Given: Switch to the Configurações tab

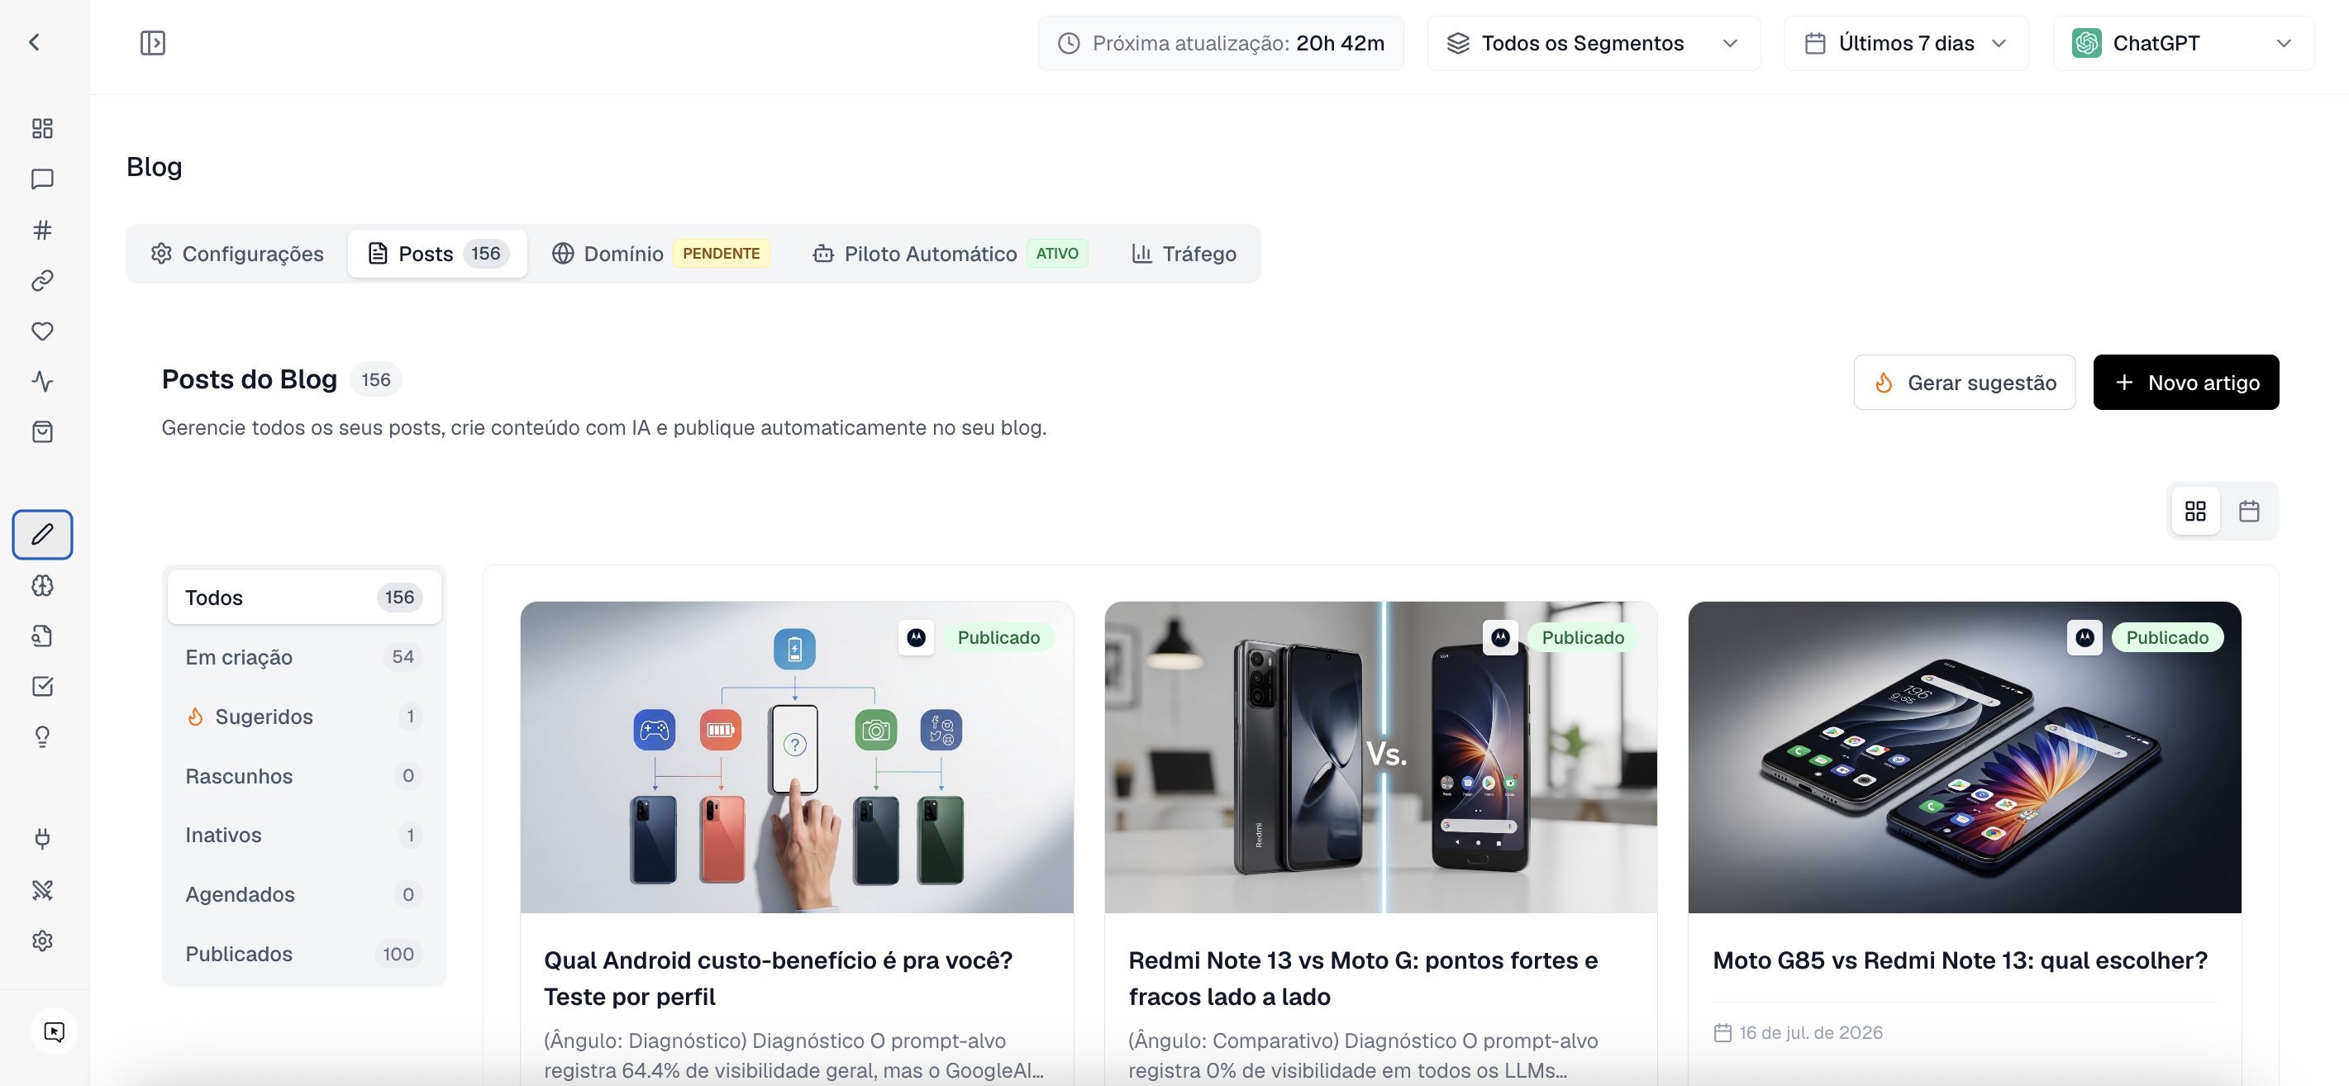Looking at the screenshot, I should [237, 254].
